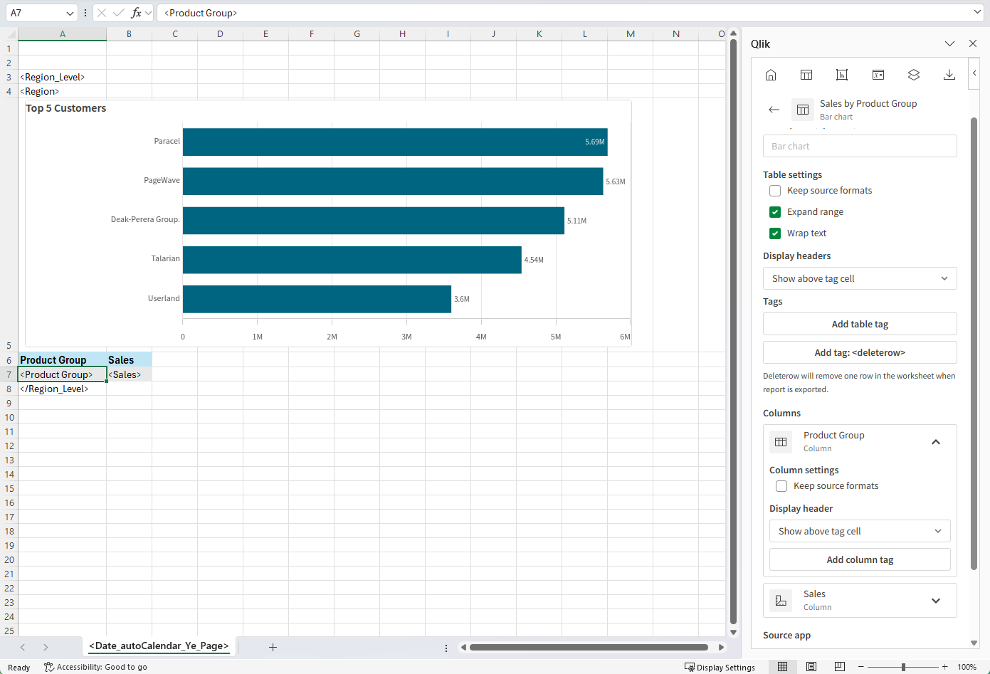The width and height of the screenshot is (990, 674).
Task: Expand the Sales column settings
Action: pos(936,600)
